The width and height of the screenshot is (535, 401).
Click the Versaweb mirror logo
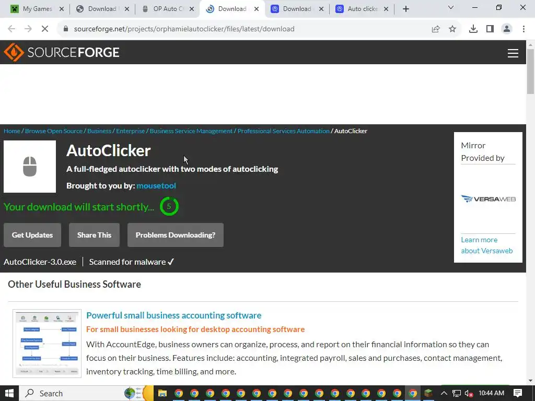pyautogui.click(x=489, y=199)
